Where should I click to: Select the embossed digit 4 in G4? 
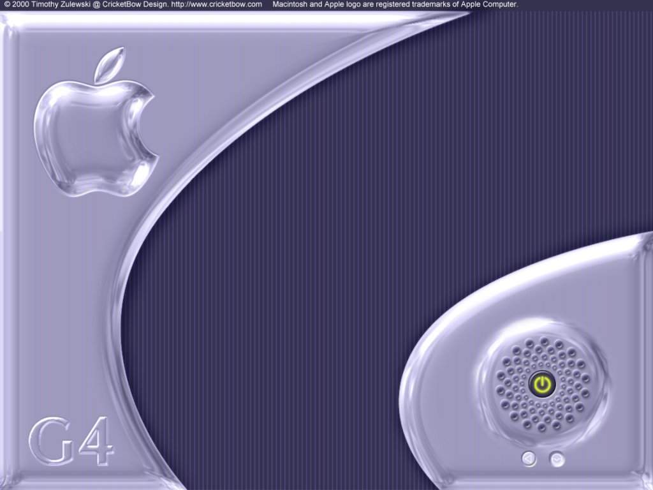click(x=97, y=442)
